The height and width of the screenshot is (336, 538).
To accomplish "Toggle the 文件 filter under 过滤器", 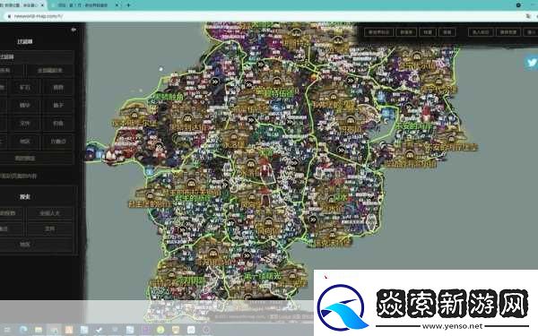I will (x=25, y=123).
